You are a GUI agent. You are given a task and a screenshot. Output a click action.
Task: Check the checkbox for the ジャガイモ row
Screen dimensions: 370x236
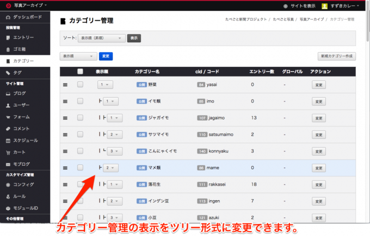click(81, 118)
